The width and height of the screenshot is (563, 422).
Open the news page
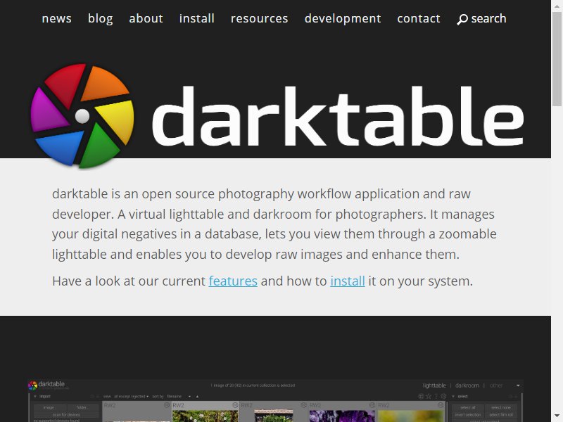pos(57,18)
